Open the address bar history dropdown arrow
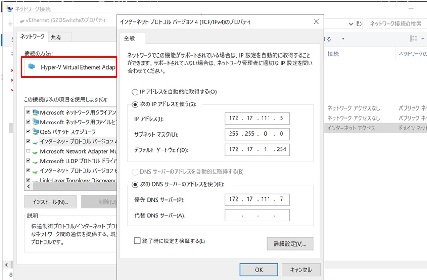Viewport: 427px width, 280px height. (x=352, y=24)
